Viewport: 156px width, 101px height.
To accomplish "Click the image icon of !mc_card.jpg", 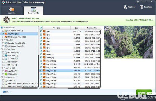I will coord(44,61).
